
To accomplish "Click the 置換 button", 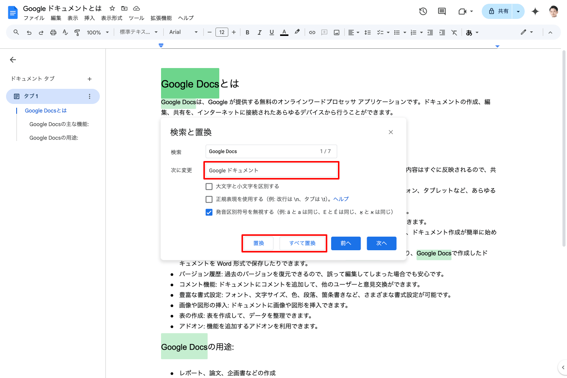I will tap(259, 243).
